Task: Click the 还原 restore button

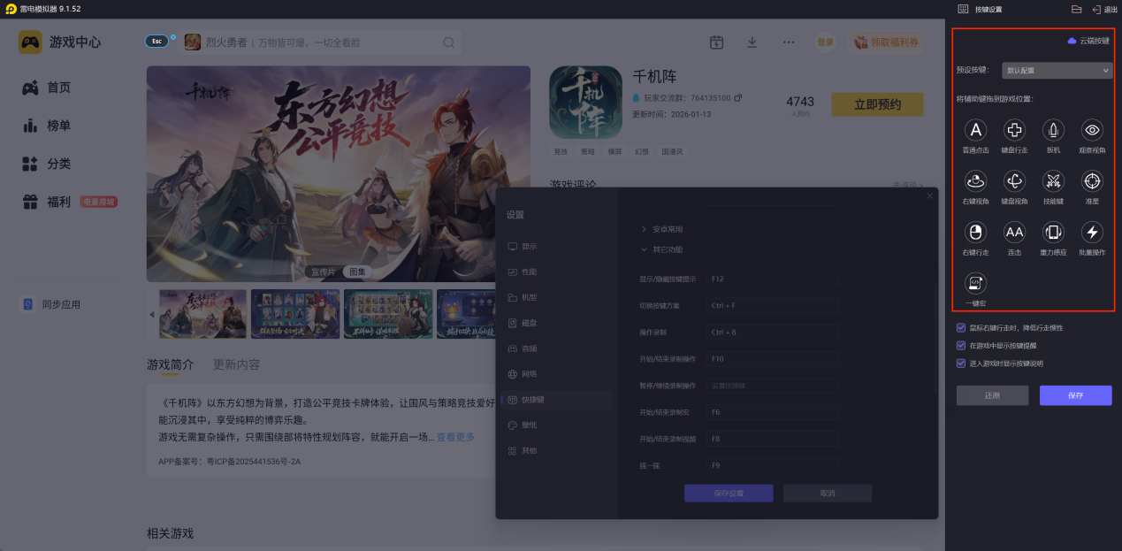Action: coord(992,395)
